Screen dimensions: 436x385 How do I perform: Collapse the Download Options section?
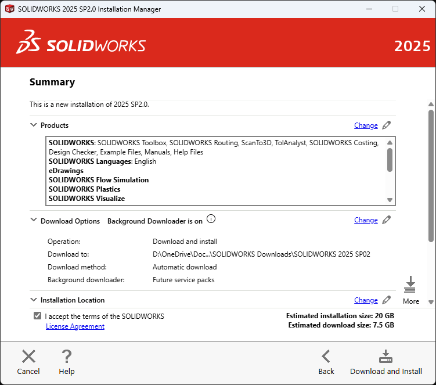[33, 221]
